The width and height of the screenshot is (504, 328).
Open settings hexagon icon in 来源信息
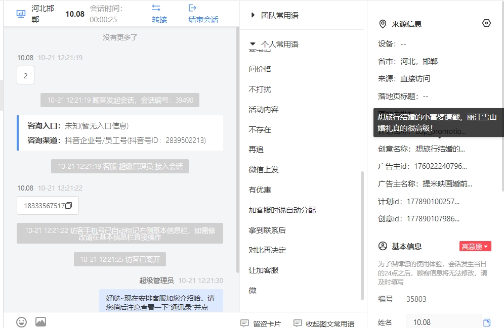tap(486, 23)
